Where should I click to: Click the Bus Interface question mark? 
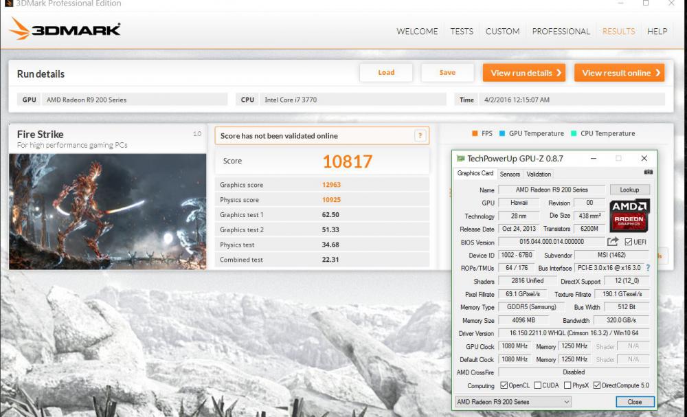(647, 268)
